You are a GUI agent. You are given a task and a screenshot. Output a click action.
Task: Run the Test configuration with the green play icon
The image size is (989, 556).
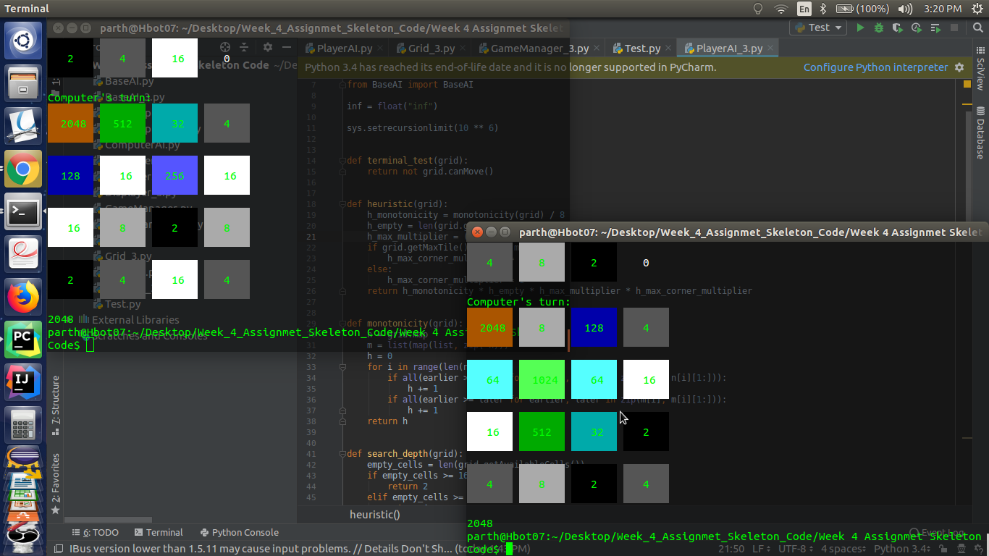pos(861,28)
